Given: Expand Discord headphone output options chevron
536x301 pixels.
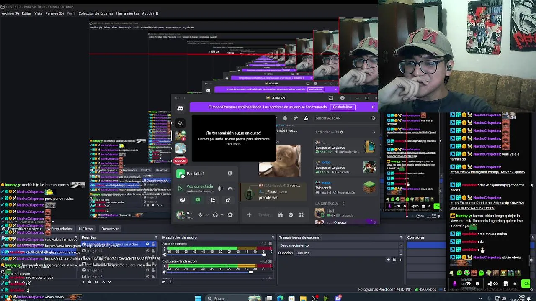Looking at the screenshot, I should (222, 215).
